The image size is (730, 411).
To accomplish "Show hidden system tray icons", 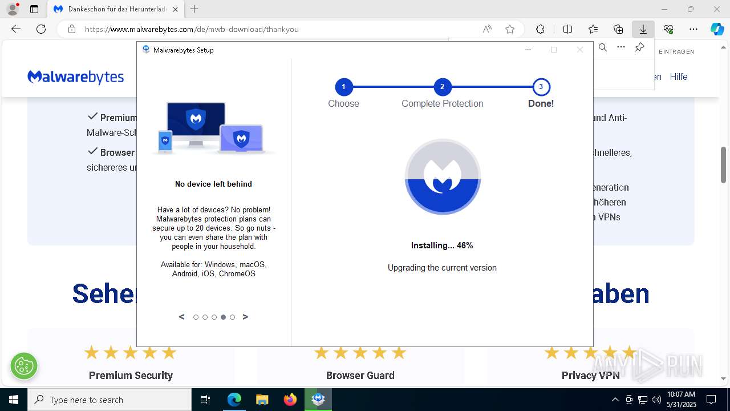I will [x=615, y=400].
